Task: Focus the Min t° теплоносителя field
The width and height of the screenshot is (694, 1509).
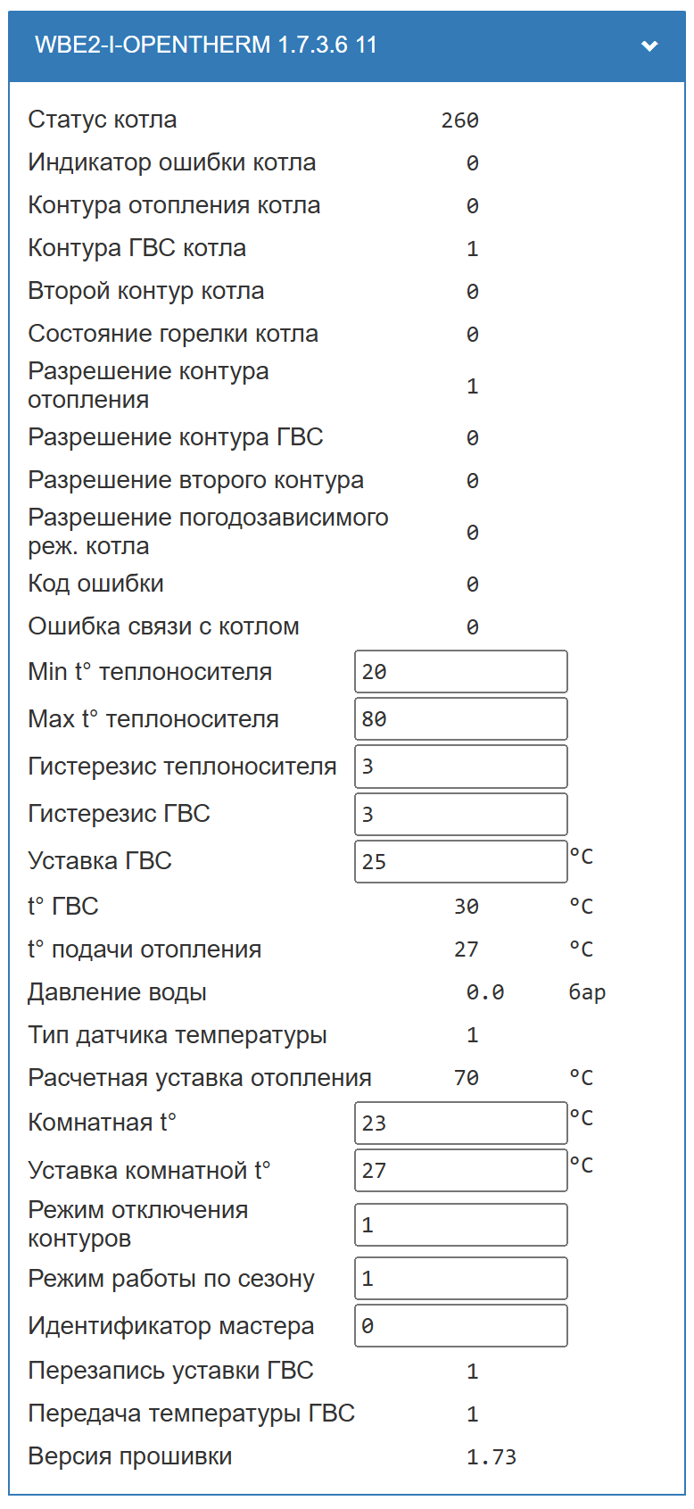Action: click(x=461, y=672)
